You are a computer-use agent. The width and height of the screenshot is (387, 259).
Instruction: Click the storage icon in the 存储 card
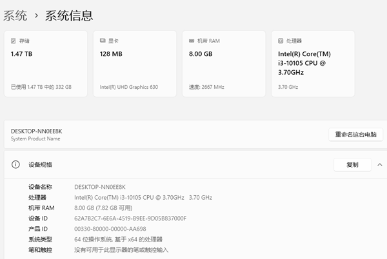click(14, 41)
